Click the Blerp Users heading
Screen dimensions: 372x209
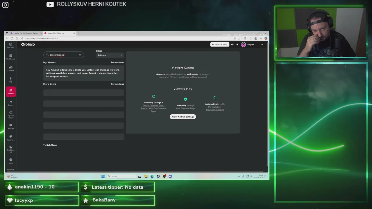point(50,84)
